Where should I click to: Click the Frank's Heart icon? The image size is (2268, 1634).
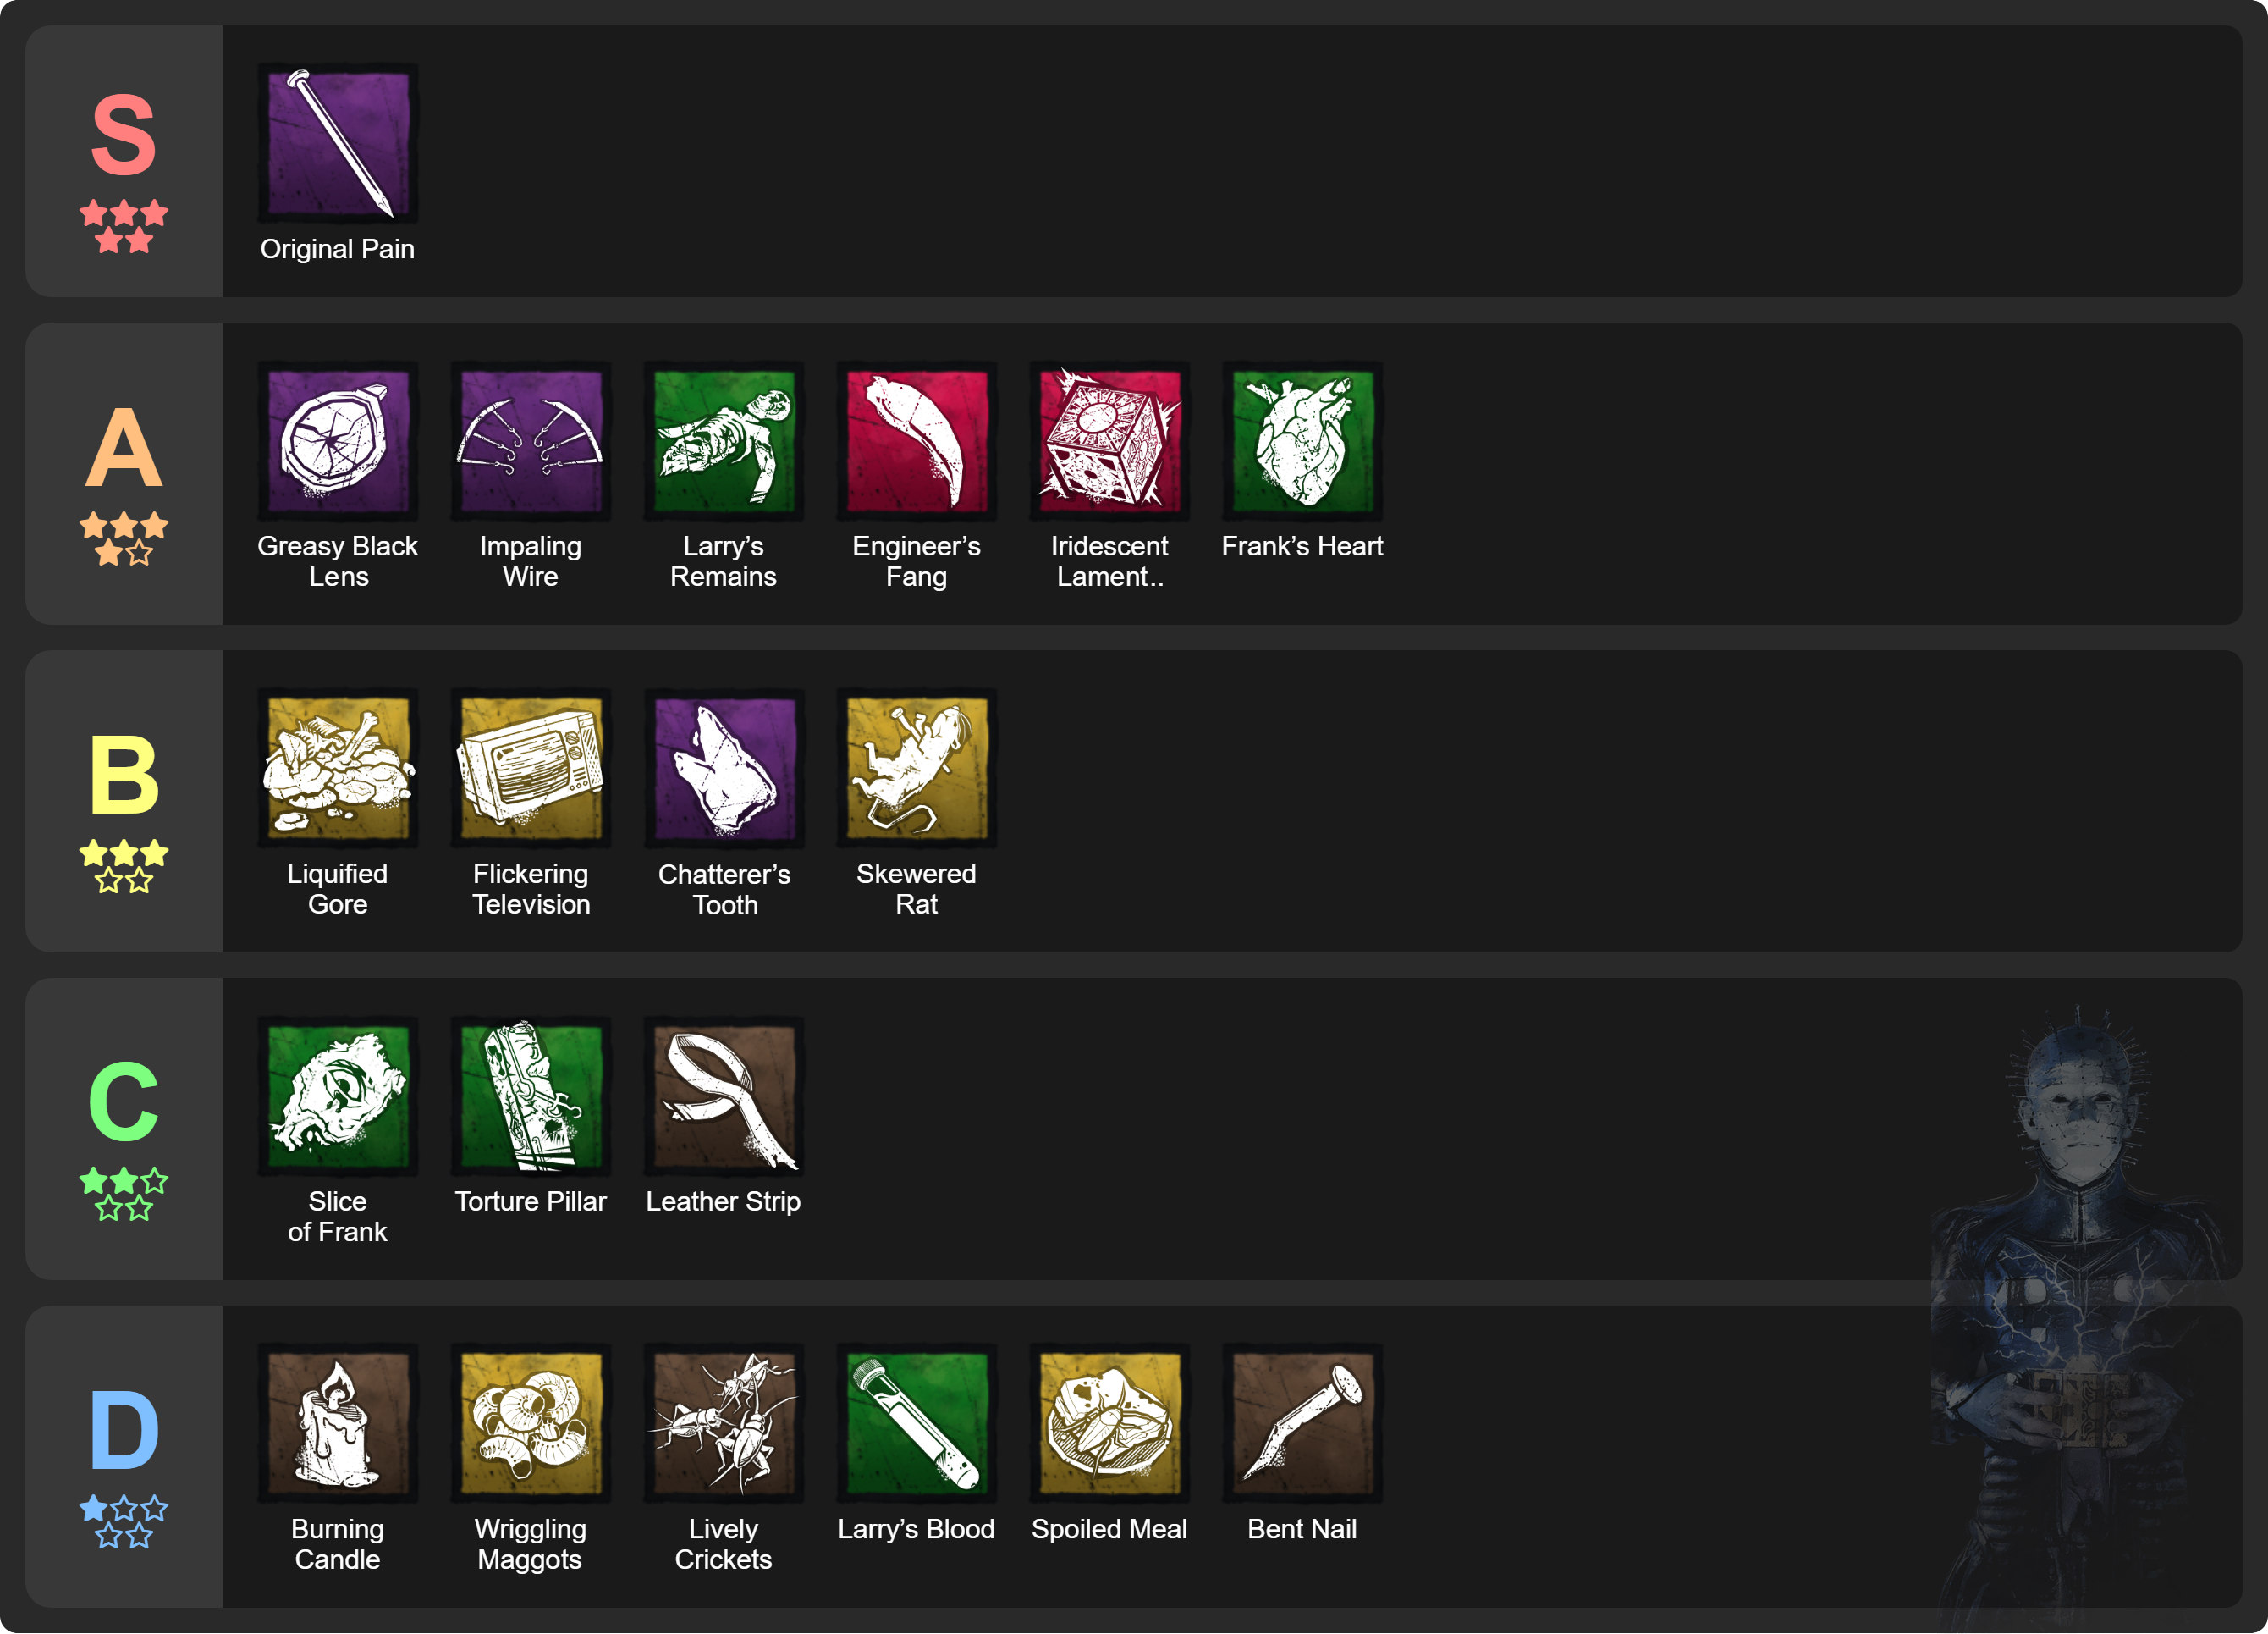[1302, 440]
